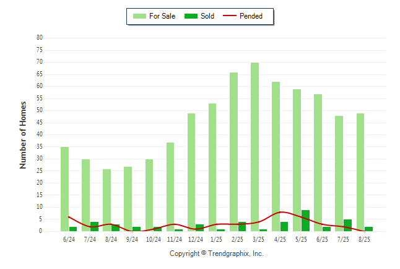
Task: Click the Sold bar for 7/25
Action: click(347, 226)
